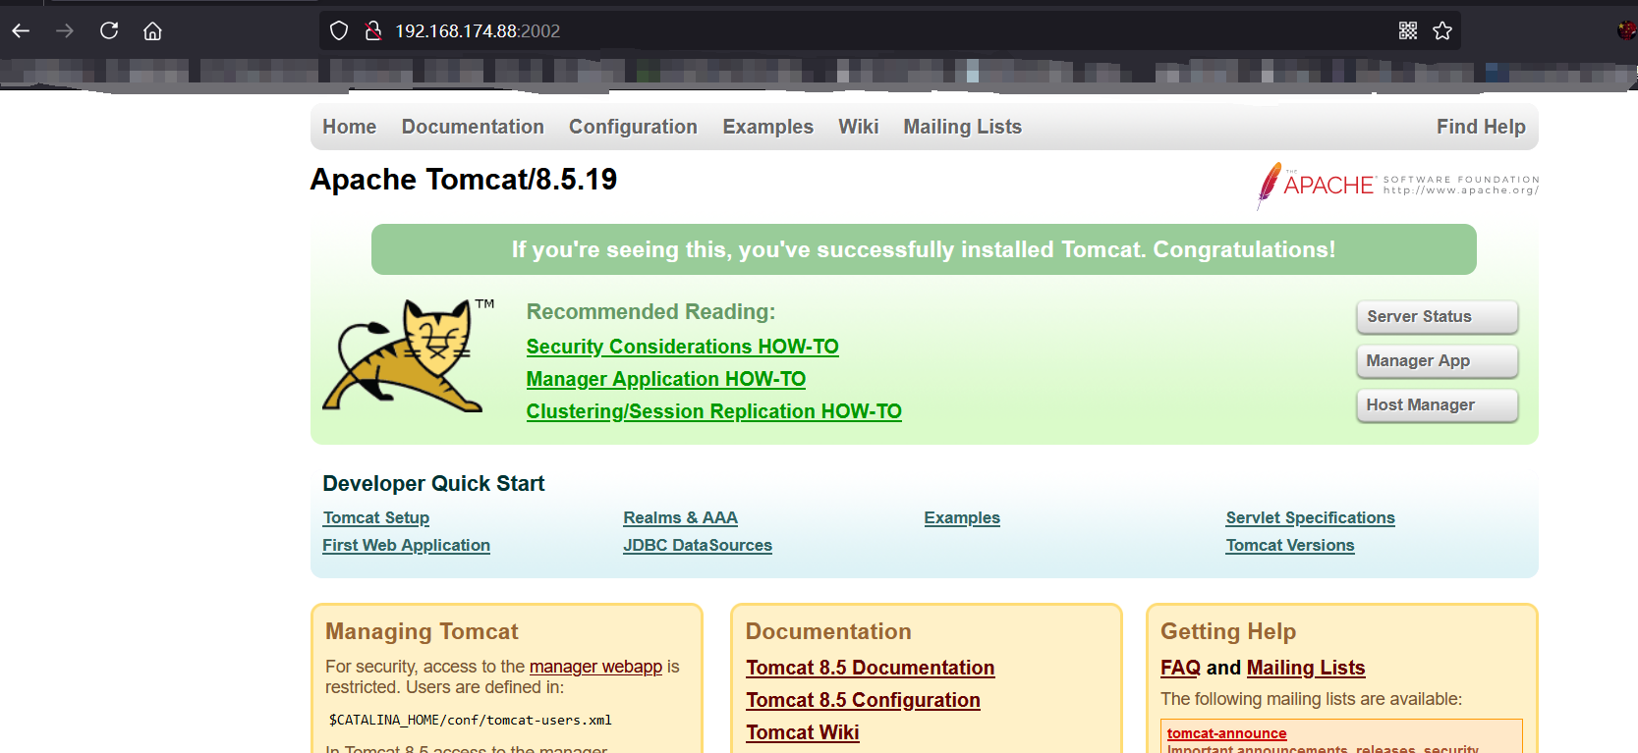Click the Server Status button
This screenshot has width=1638, height=753.
[1437, 316]
